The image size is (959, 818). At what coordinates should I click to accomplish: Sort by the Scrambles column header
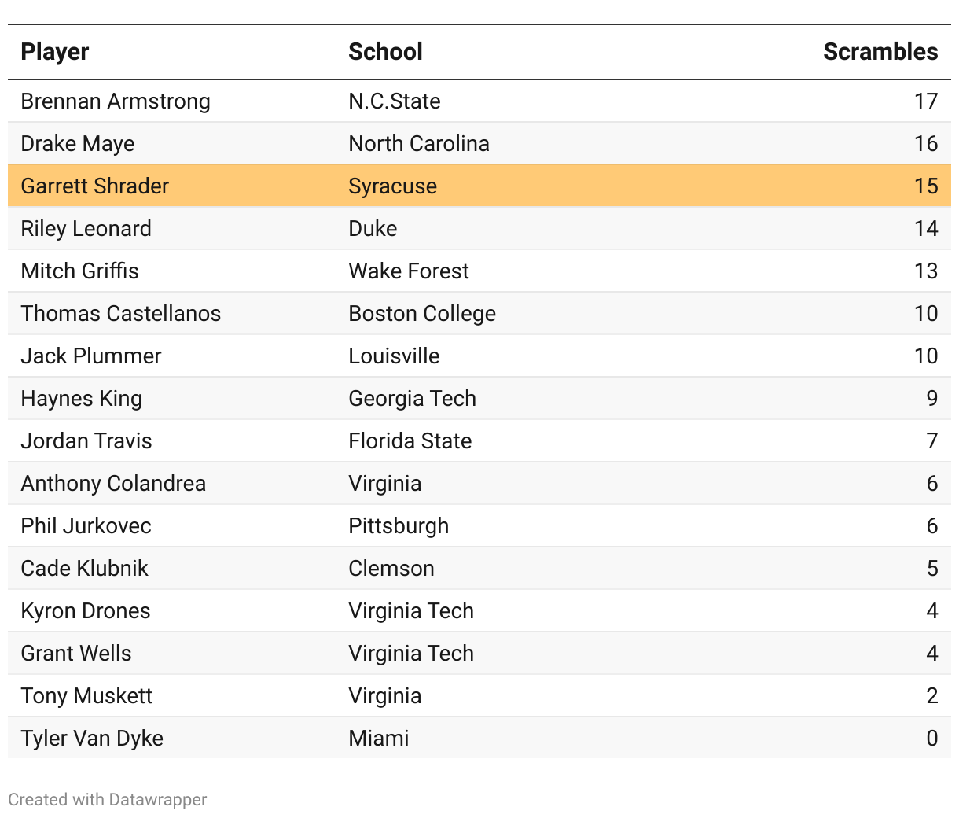coord(880,52)
